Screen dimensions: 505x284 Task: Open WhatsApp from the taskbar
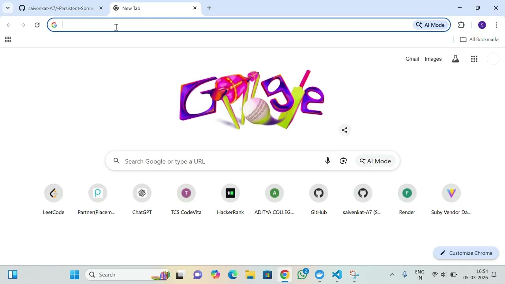303,275
